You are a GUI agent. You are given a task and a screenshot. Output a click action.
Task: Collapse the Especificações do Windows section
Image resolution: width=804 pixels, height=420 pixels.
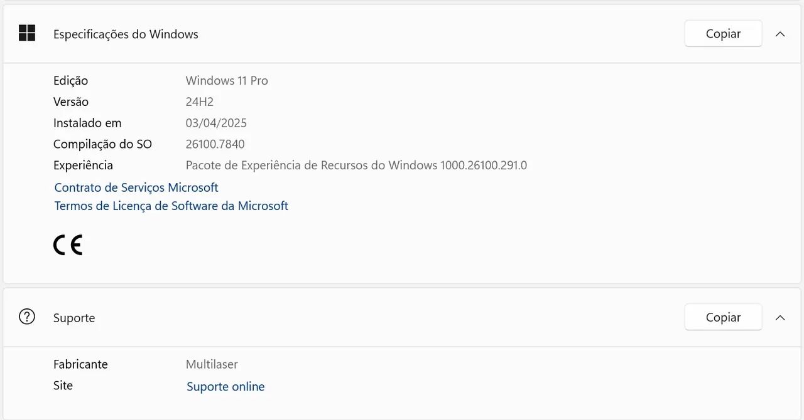pos(780,34)
